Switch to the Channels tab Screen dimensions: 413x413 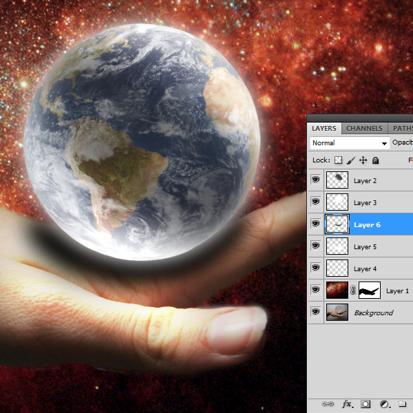point(364,129)
